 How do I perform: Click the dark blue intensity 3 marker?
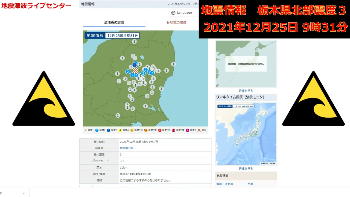[x=135, y=65]
